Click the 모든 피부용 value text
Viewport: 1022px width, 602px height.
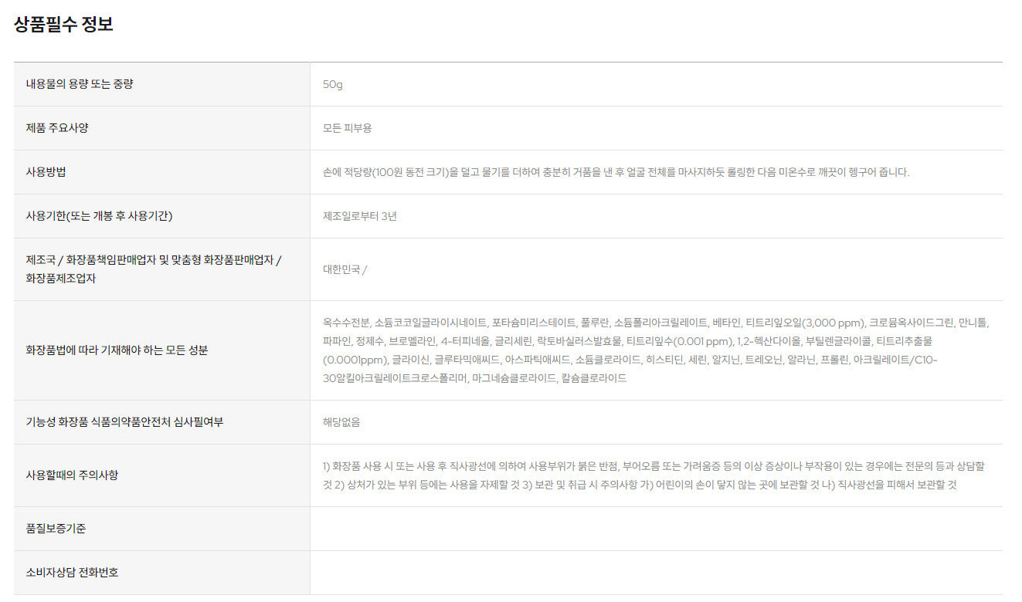[347, 128]
